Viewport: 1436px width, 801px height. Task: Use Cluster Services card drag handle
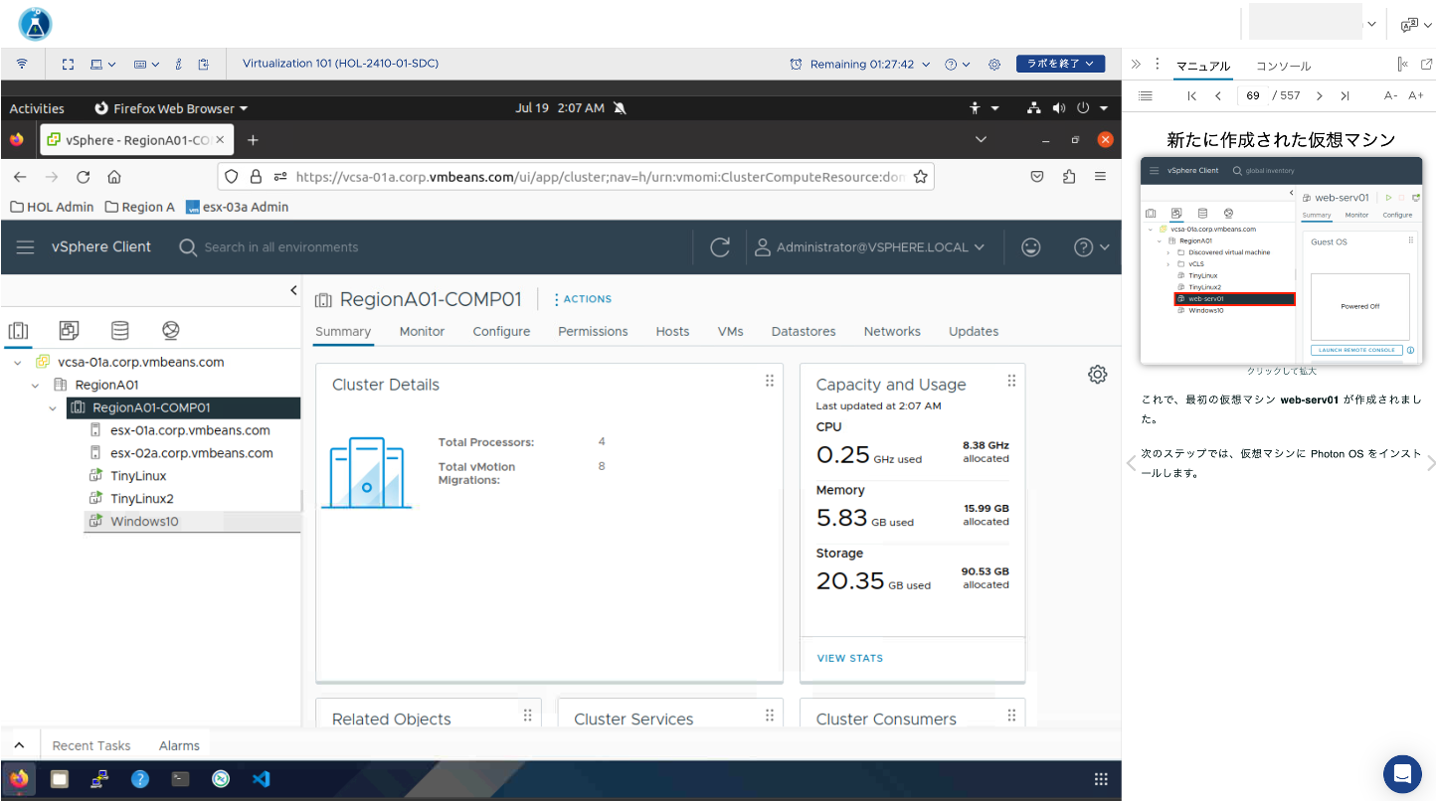[769, 715]
